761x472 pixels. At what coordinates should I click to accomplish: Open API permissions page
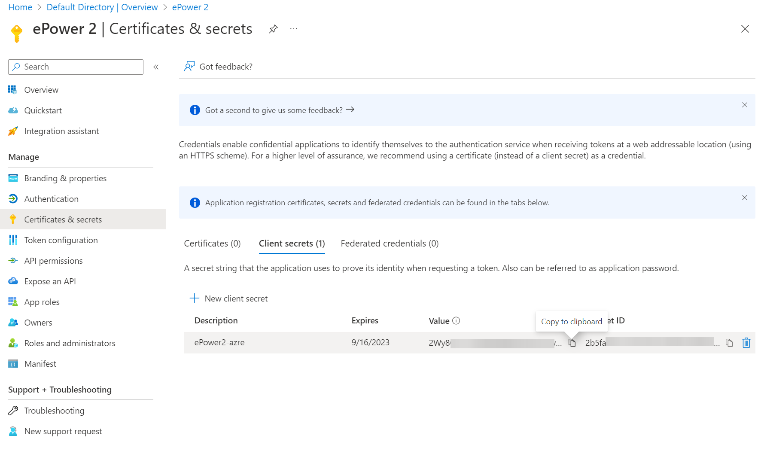pos(53,261)
